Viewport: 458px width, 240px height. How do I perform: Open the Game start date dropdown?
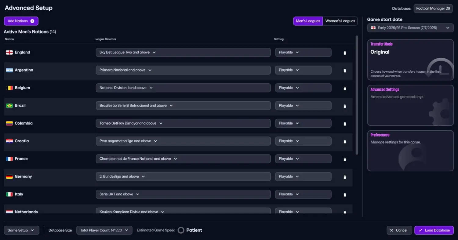[x=410, y=28]
